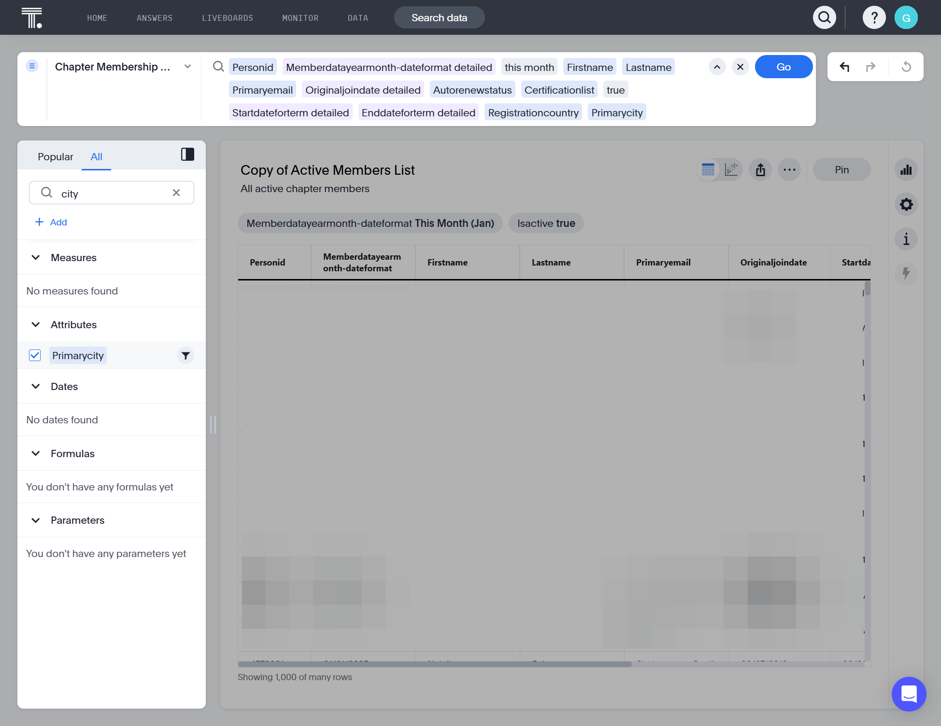Collapse the Formulas section
The image size is (941, 726).
36,454
